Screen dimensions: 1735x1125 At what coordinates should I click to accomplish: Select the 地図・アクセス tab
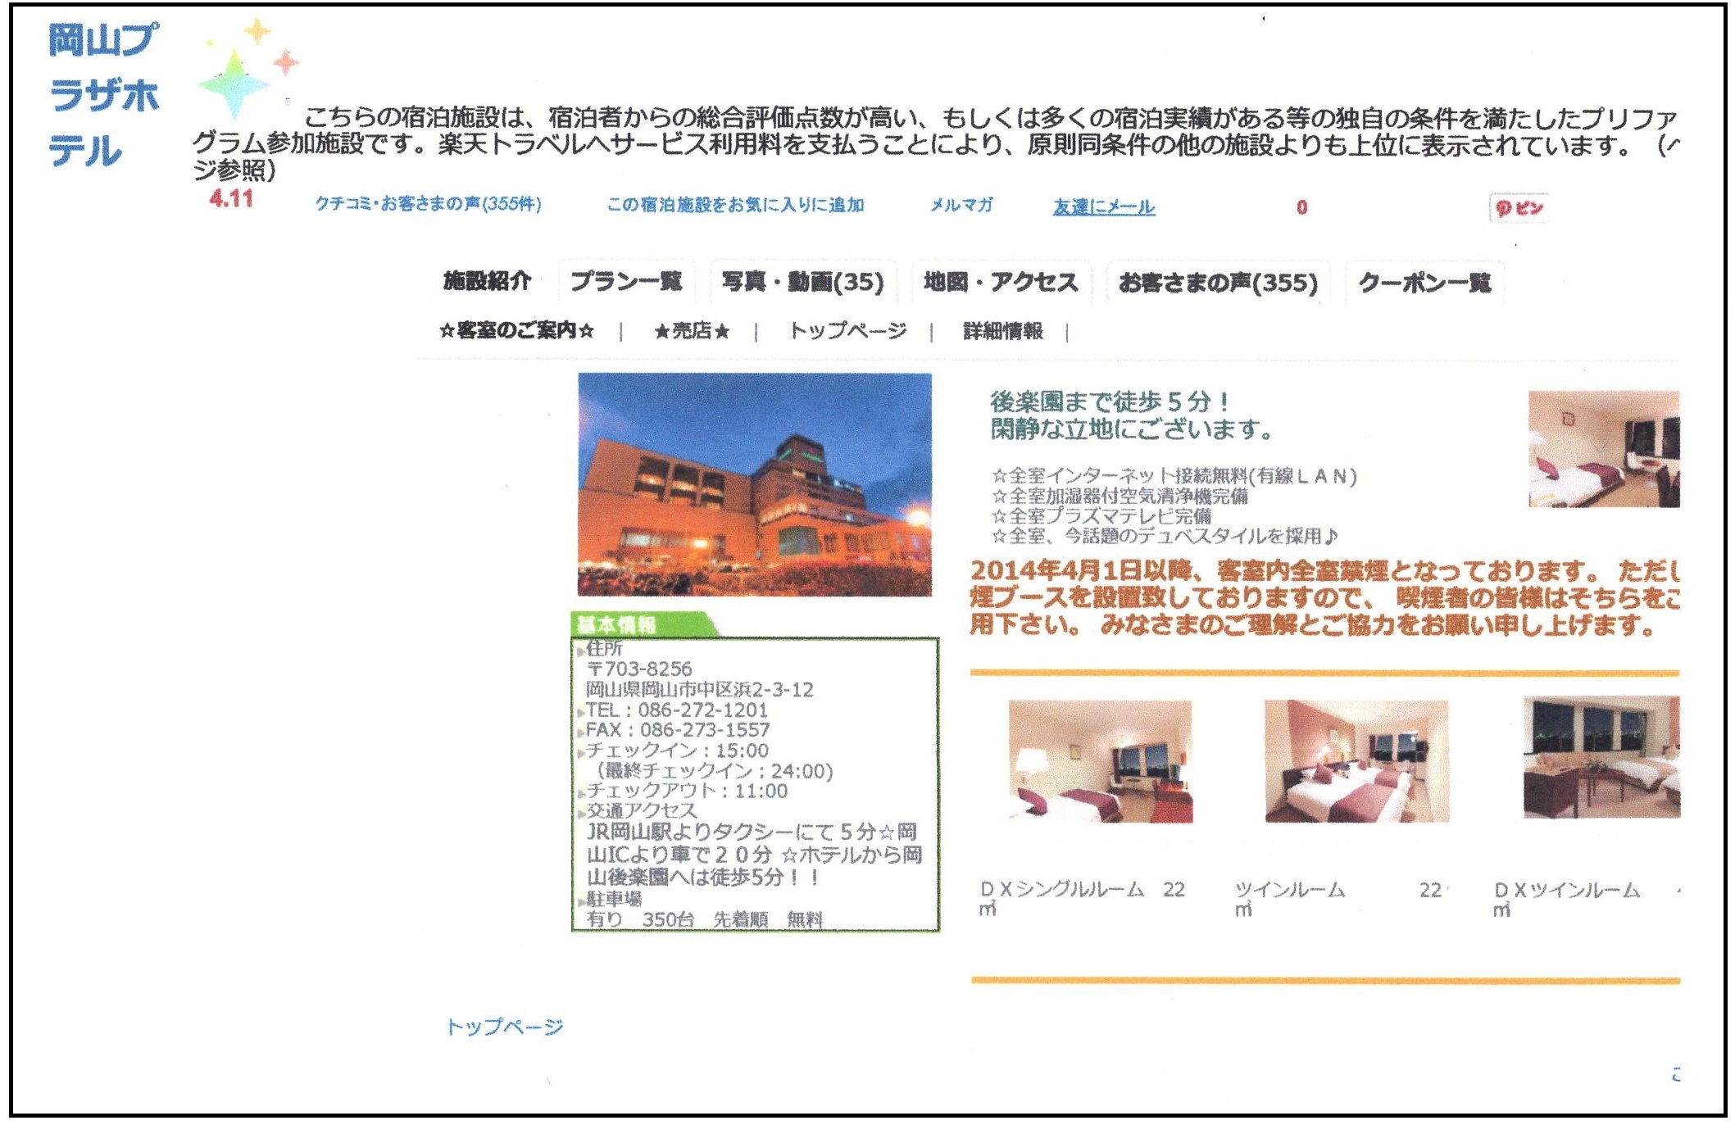[x=1000, y=282]
